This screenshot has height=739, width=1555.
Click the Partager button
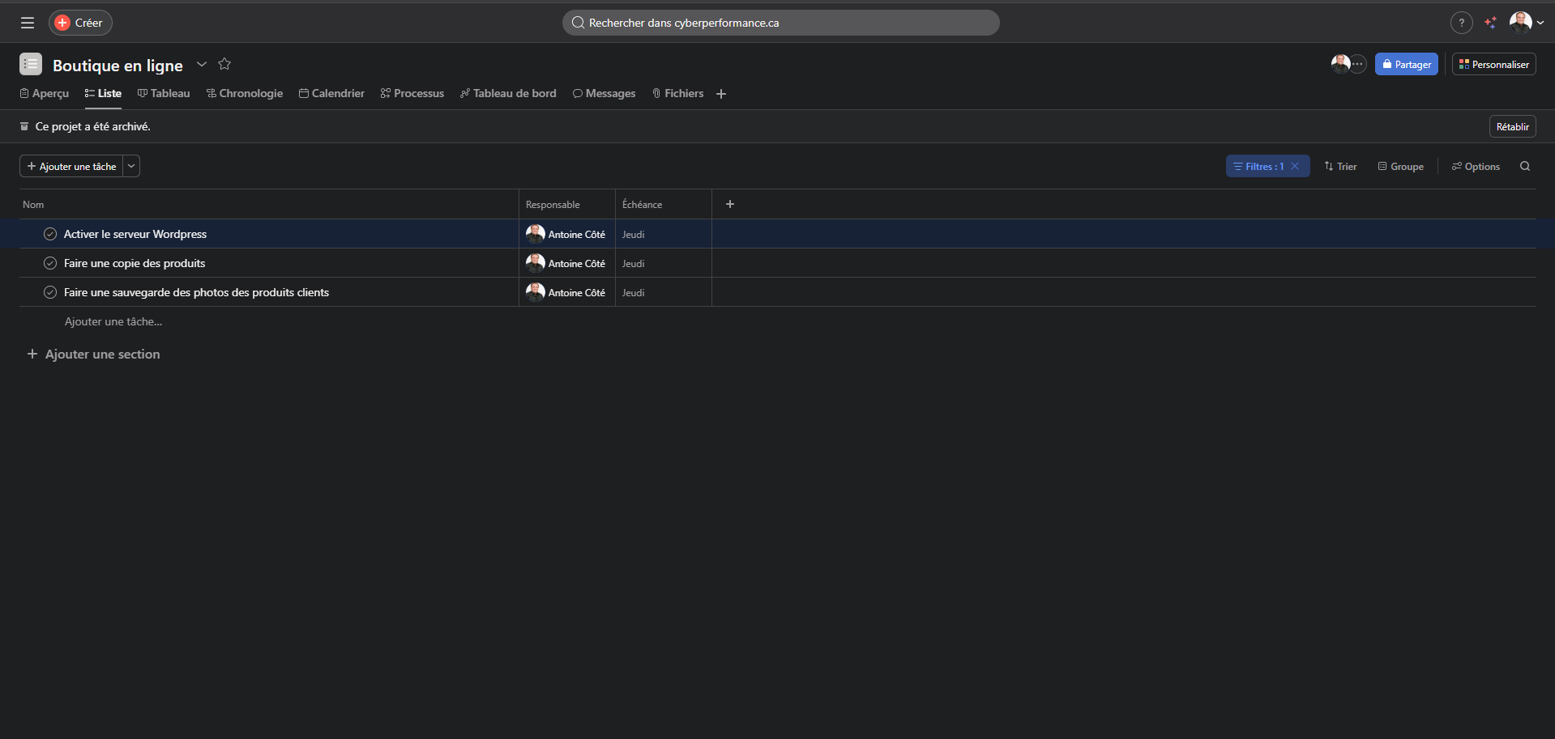1406,64
